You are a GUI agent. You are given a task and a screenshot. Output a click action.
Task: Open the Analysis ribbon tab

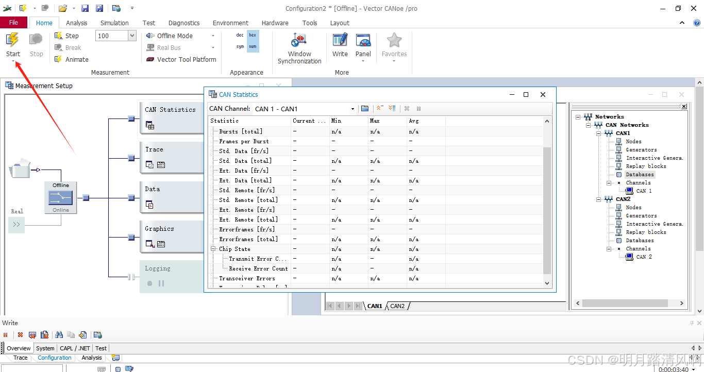(x=77, y=23)
